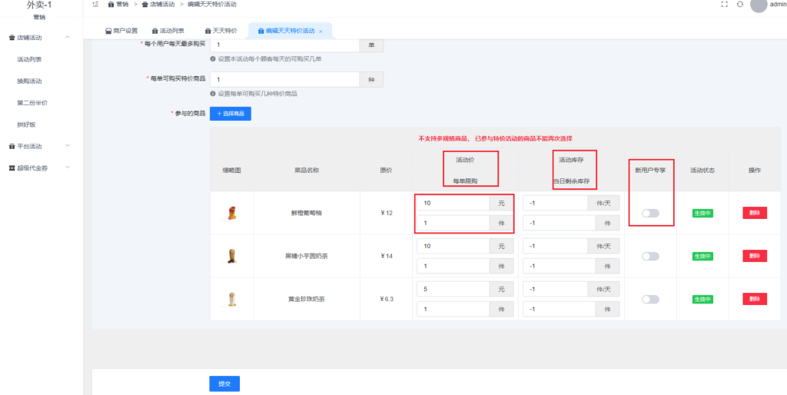Toggle 新用户专享 for 鲜橙葡萄柚
The width and height of the screenshot is (787, 395).
pos(650,213)
